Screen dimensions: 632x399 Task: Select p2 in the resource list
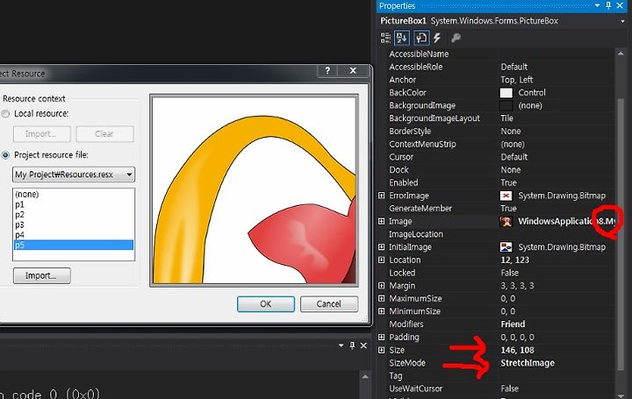coord(74,215)
